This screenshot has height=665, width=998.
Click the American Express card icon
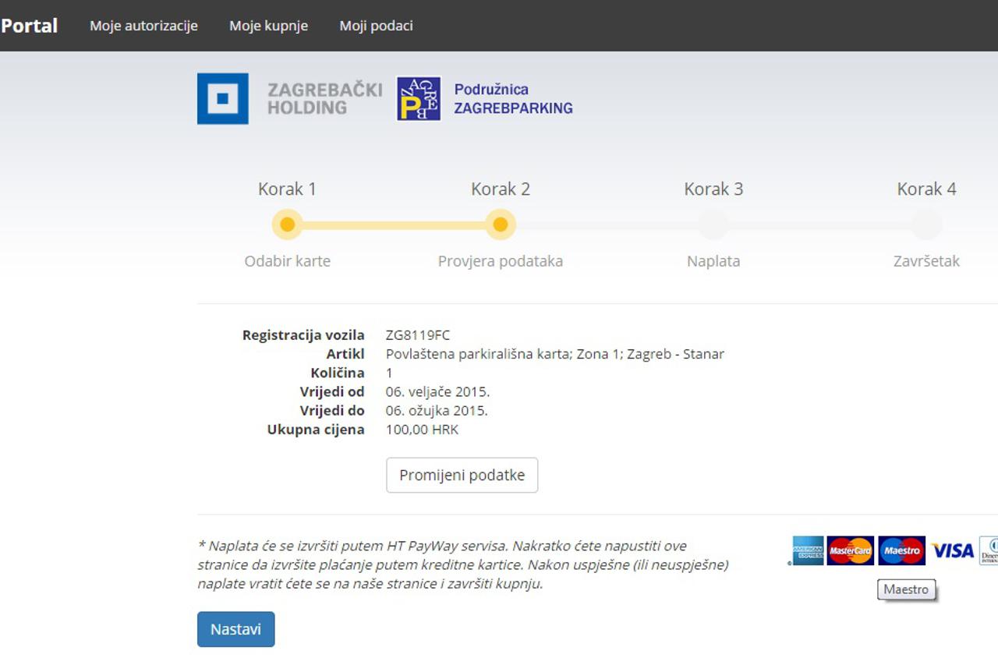pos(808,550)
